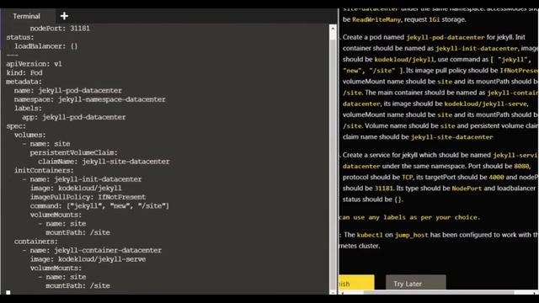Click the 'spec:' line in terminal
The width and height of the screenshot is (539, 303).
[x=16, y=126]
